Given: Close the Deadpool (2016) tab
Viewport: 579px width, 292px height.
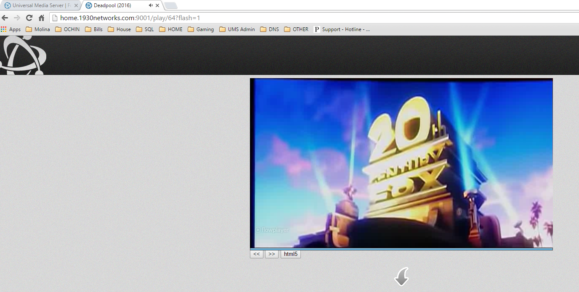Looking at the screenshot, I should (157, 5).
